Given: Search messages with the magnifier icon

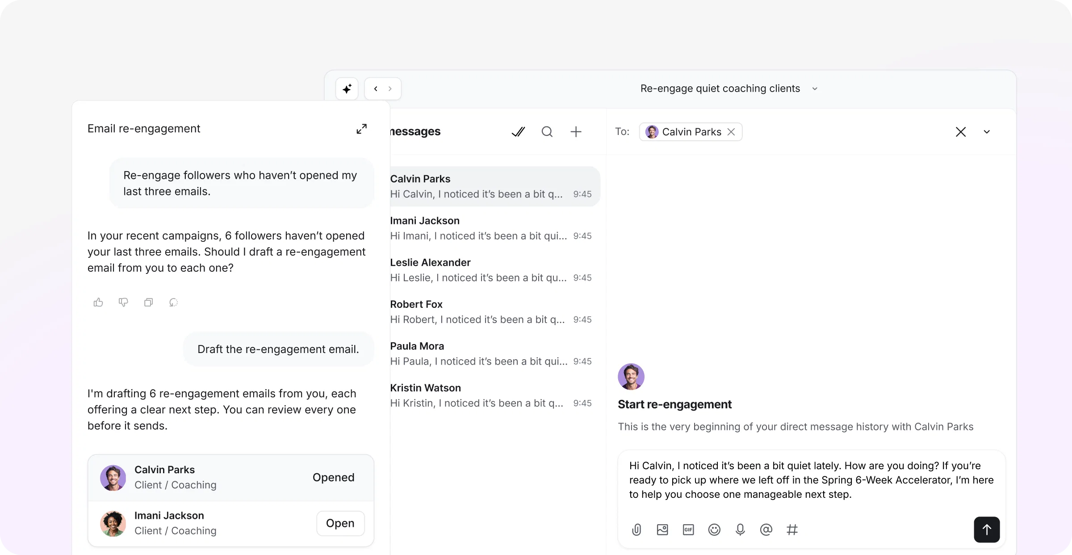Looking at the screenshot, I should tap(547, 132).
